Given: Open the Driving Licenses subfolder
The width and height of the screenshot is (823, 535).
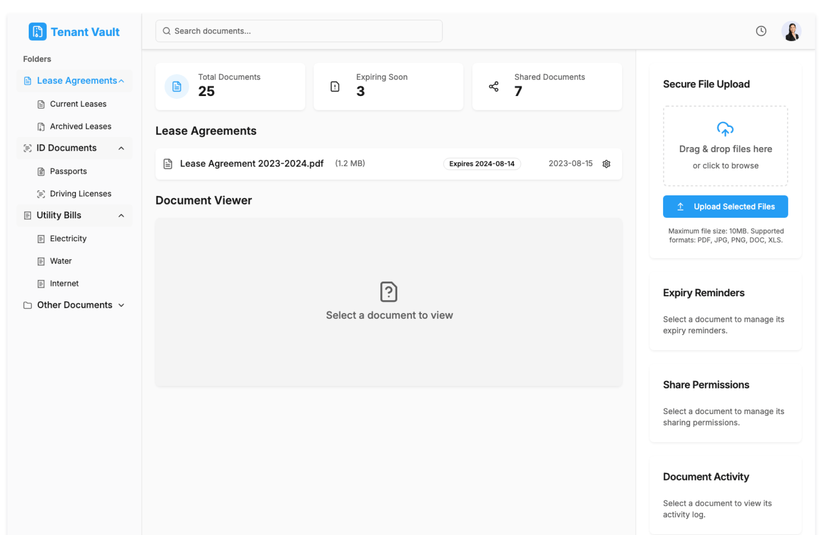Looking at the screenshot, I should (80, 194).
